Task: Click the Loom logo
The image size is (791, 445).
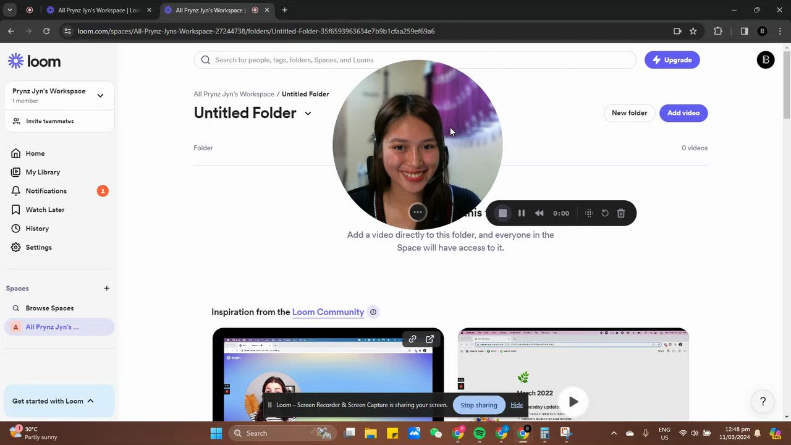Action: (34, 61)
